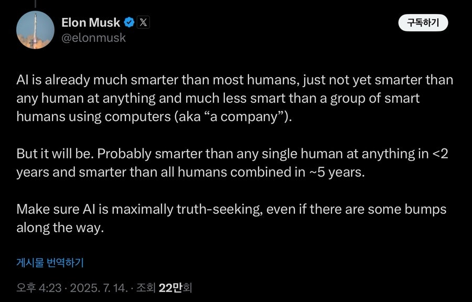The width and height of the screenshot is (472, 302).
Task: Click the blue verified checkmark badge
Action: pos(129,23)
